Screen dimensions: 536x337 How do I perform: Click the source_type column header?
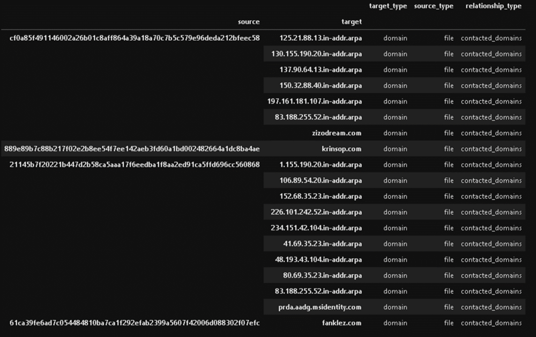433,6
